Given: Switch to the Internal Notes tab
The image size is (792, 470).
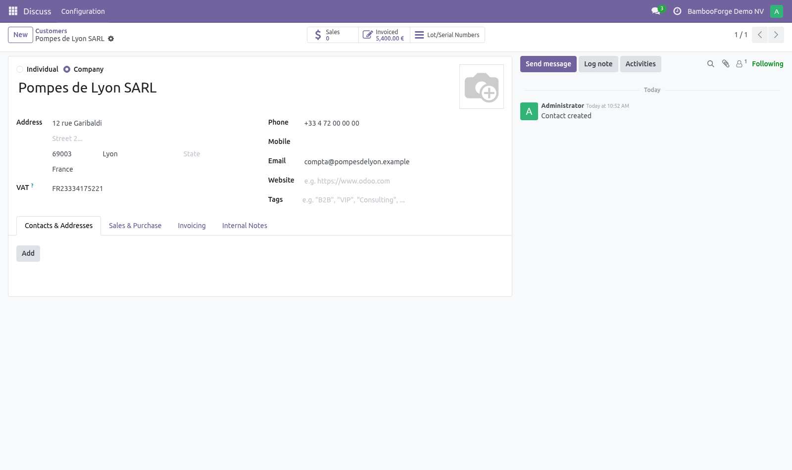Looking at the screenshot, I should [245, 226].
